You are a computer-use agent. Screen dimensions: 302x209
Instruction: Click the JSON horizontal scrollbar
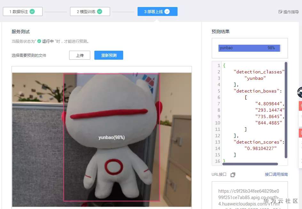click(x=250, y=164)
